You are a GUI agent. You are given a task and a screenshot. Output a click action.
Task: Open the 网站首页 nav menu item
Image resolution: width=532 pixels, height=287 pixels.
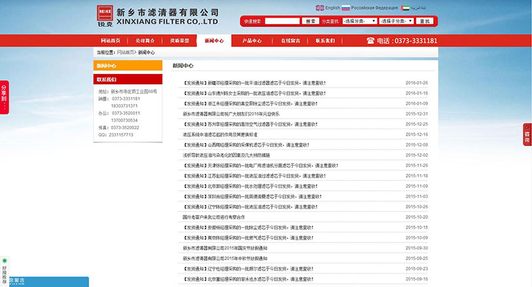[x=110, y=41]
